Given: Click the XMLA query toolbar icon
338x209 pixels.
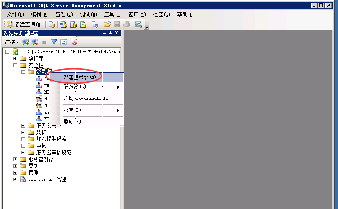Looking at the screenshot, I should tap(83, 25).
